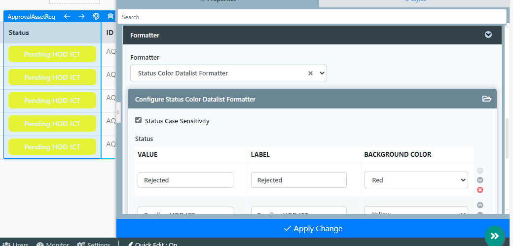Open the Settings menu in the bottom bar
Screen dimensions: 513x246
(x=94, y=244)
